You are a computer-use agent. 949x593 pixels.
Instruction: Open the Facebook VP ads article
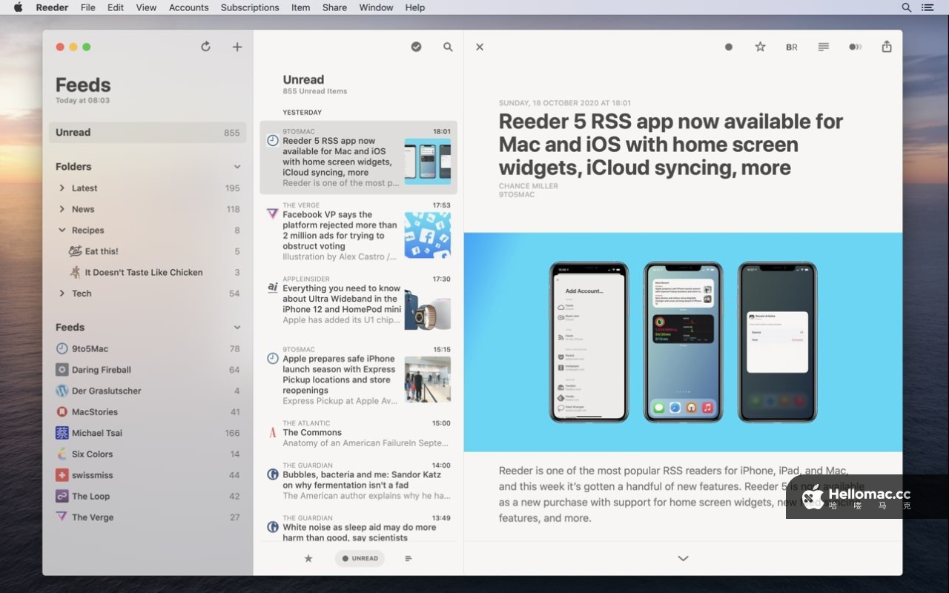tap(359, 231)
